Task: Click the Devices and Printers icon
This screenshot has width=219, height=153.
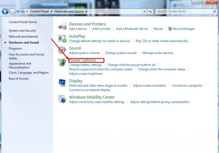Action: coord(62,26)
